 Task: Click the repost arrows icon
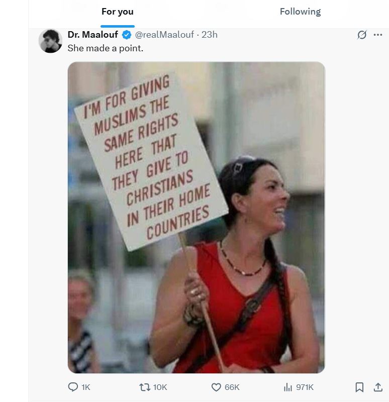(144, 387)
